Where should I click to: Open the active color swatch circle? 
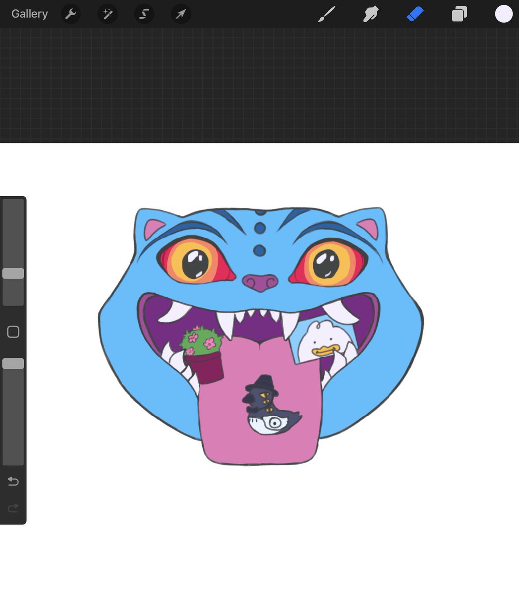[x=504, y=14]
